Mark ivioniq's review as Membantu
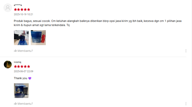 tap(23, 104)
